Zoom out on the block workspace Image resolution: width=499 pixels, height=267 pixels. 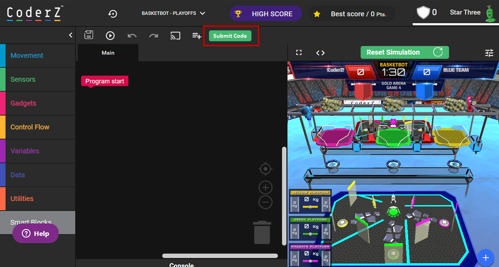265,202
